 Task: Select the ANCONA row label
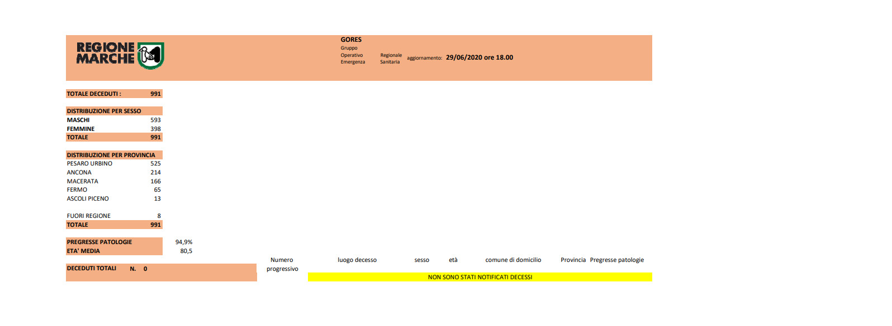79,172
